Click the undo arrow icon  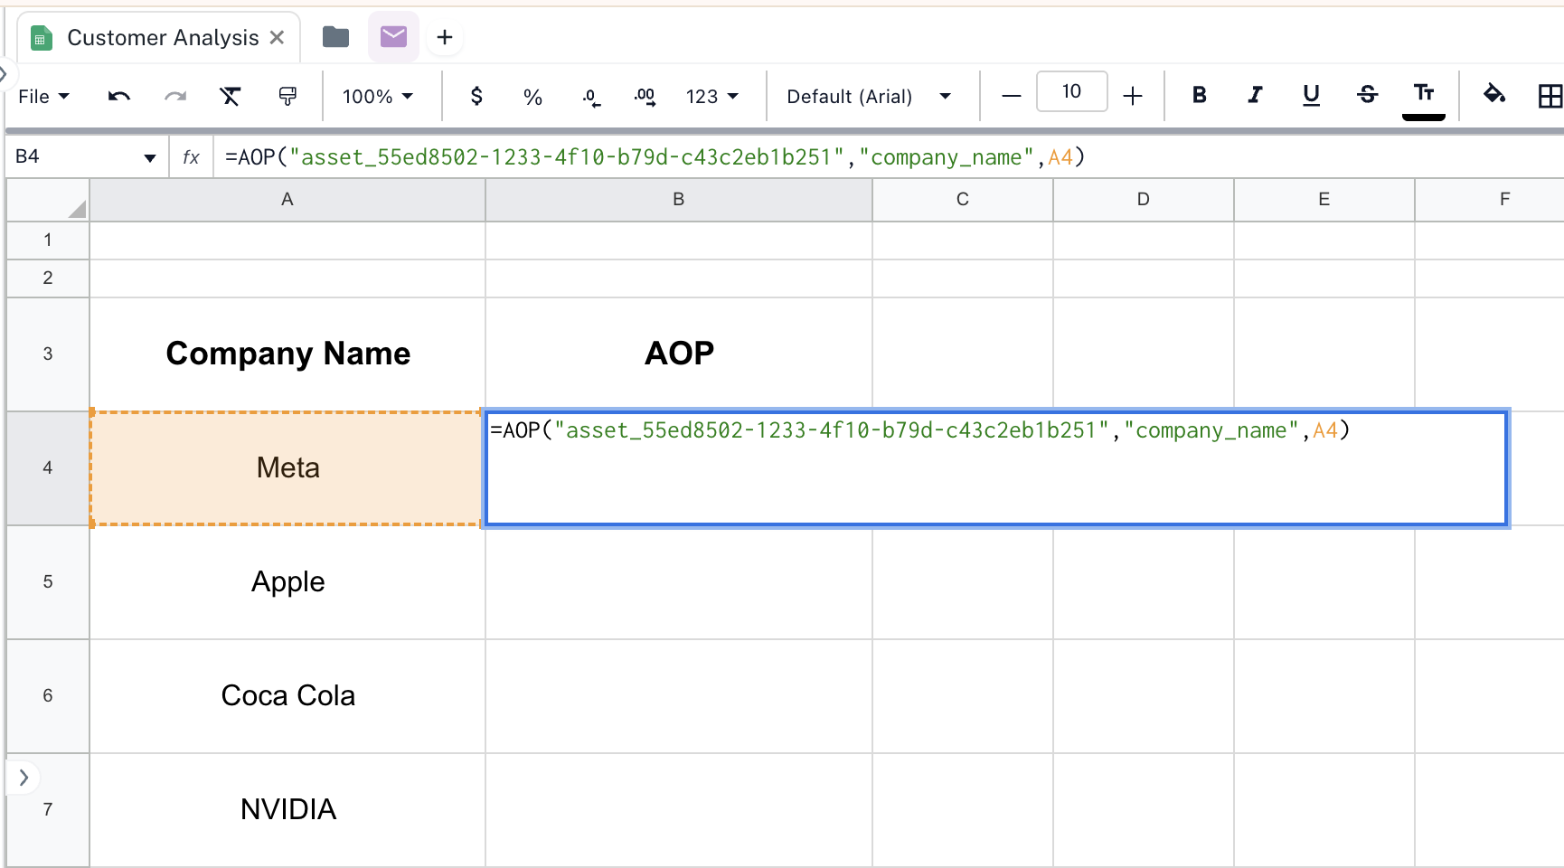point(119,96)
